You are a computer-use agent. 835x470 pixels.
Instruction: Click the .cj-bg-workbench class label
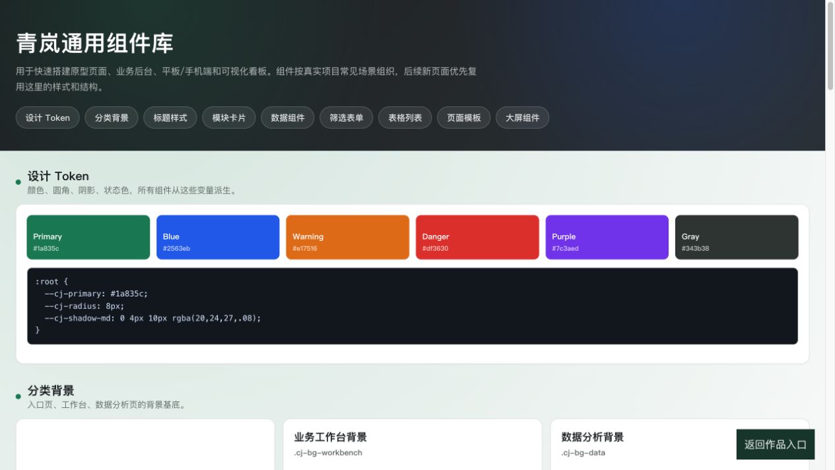[328, 453]
